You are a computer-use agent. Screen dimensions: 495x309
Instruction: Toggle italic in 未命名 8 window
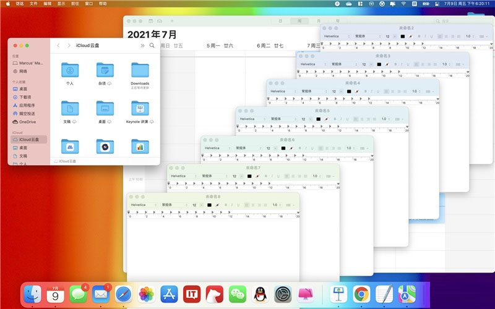click(x=231, y=205)
